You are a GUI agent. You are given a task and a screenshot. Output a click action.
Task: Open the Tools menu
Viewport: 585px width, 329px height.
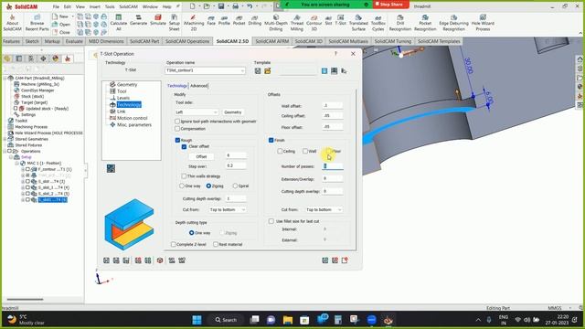click(110, 6)
